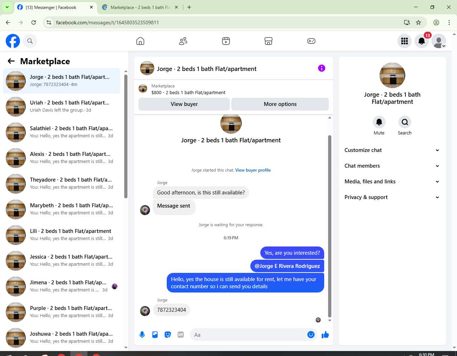457x356 pixels.
Task: Reload the page in browser toolbar
Action: coord(34,22)
